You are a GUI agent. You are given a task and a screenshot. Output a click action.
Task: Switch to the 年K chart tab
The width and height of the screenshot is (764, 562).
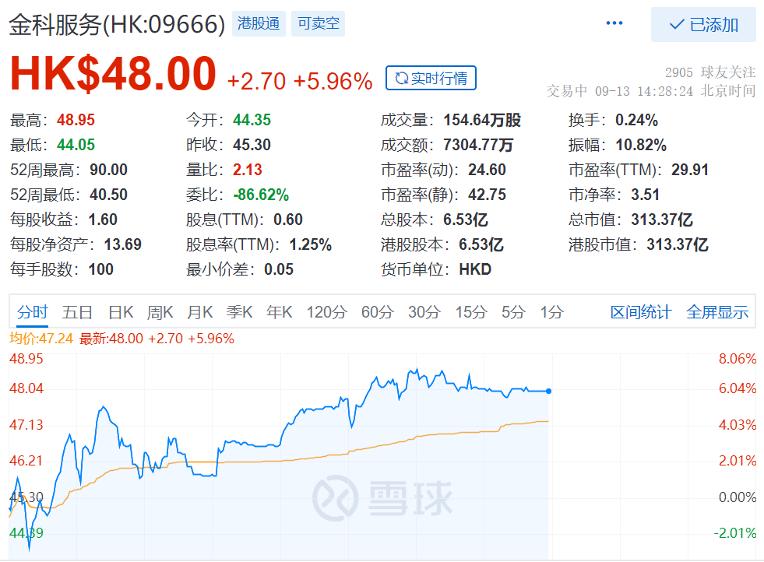click(x=279, y=312)
